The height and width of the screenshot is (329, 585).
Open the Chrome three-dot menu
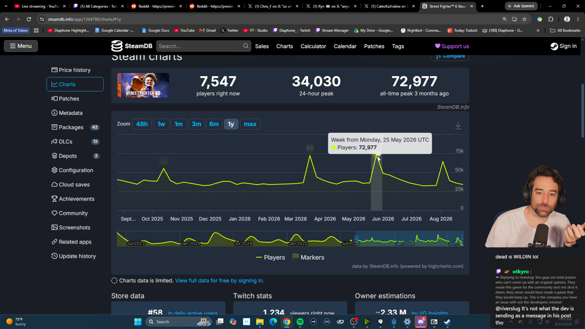[578, 19]
